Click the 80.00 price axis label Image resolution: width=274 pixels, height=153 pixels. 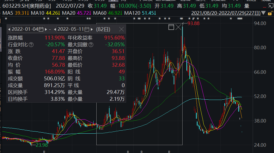[x=260, y=48]
